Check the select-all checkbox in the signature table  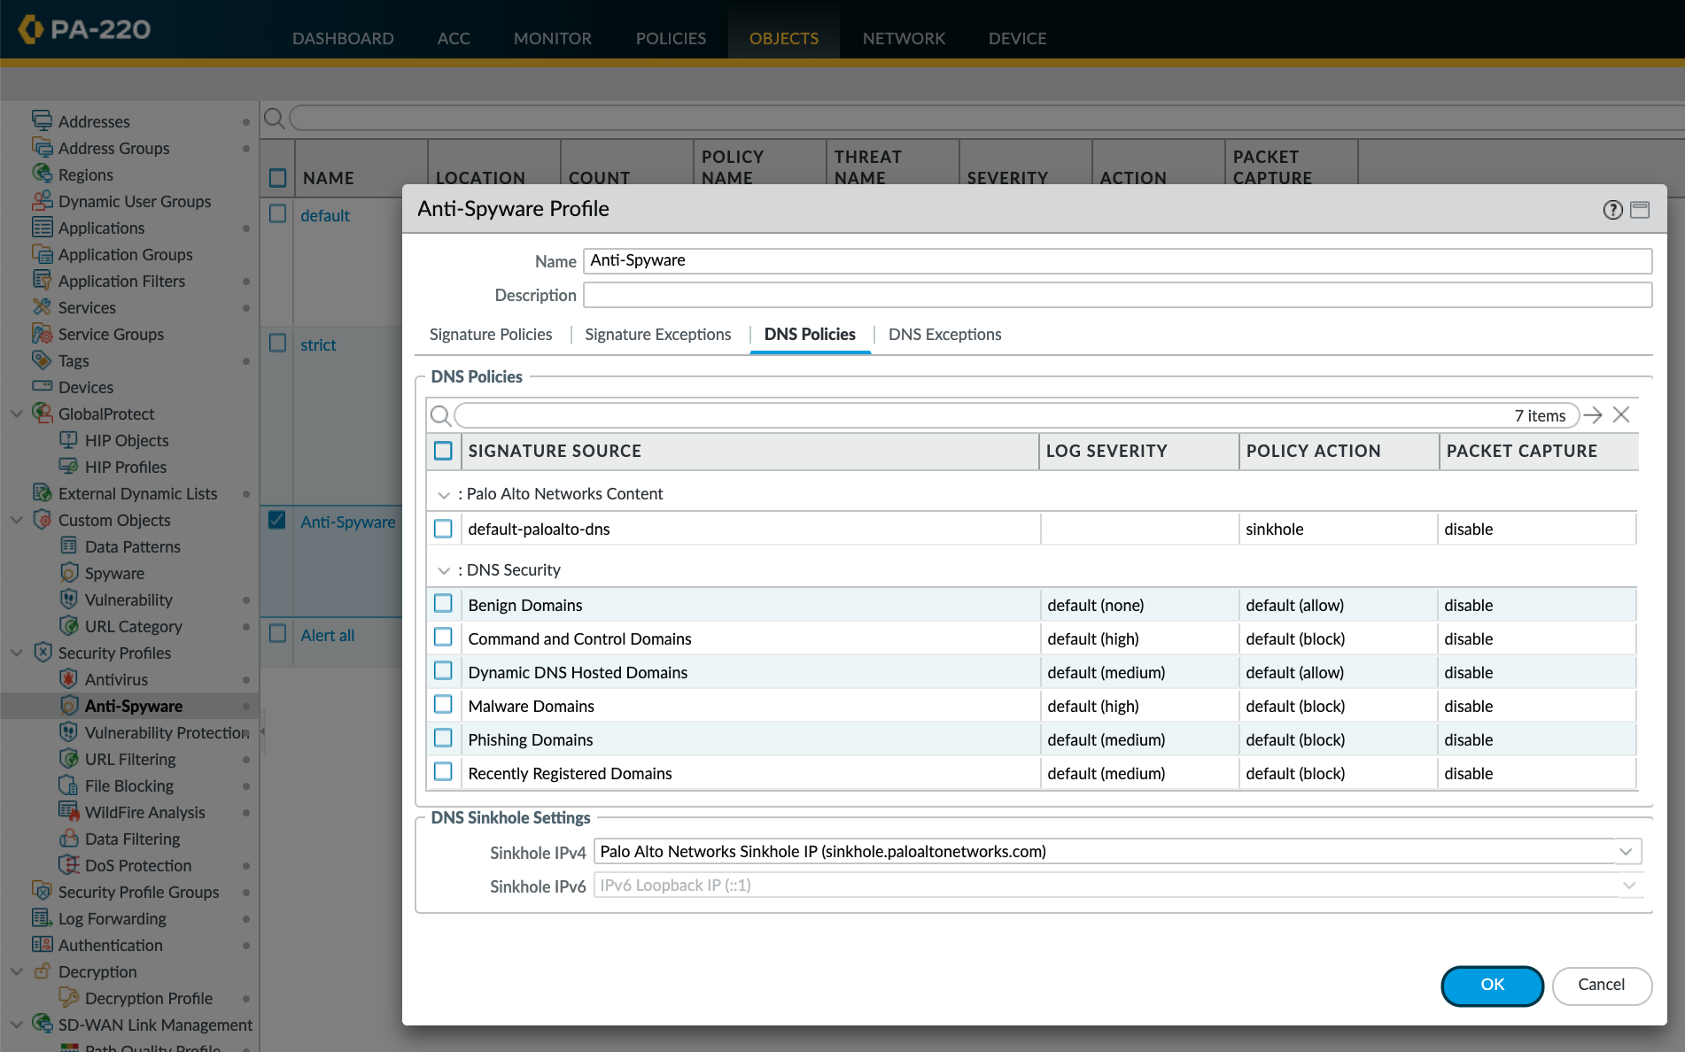click(x=443, y=451)
